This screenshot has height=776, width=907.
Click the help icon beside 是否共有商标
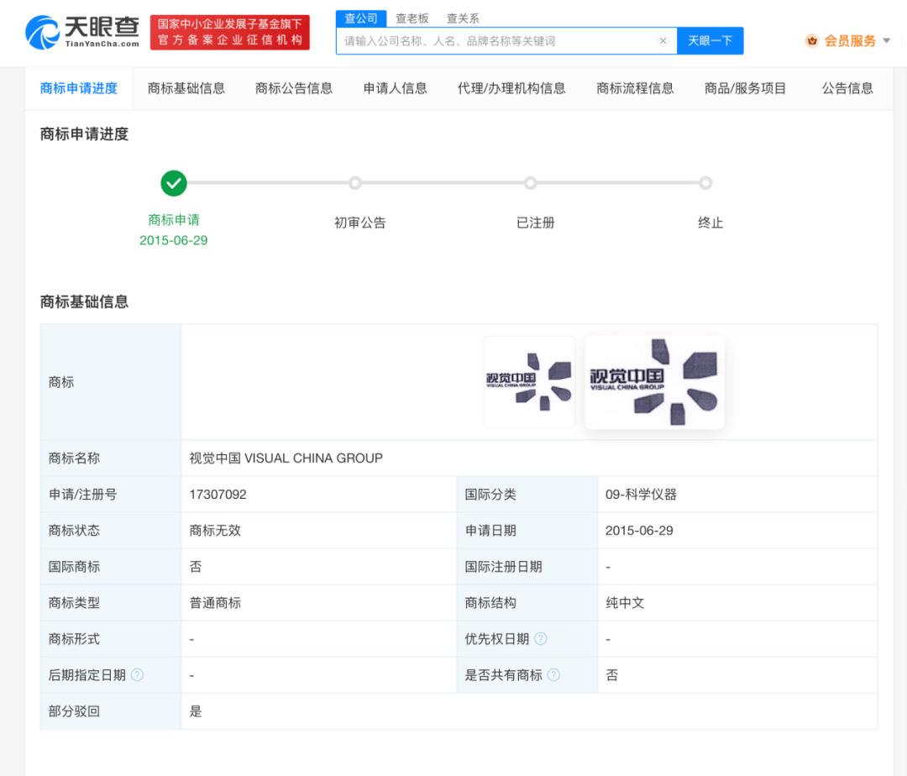point(553,675)
